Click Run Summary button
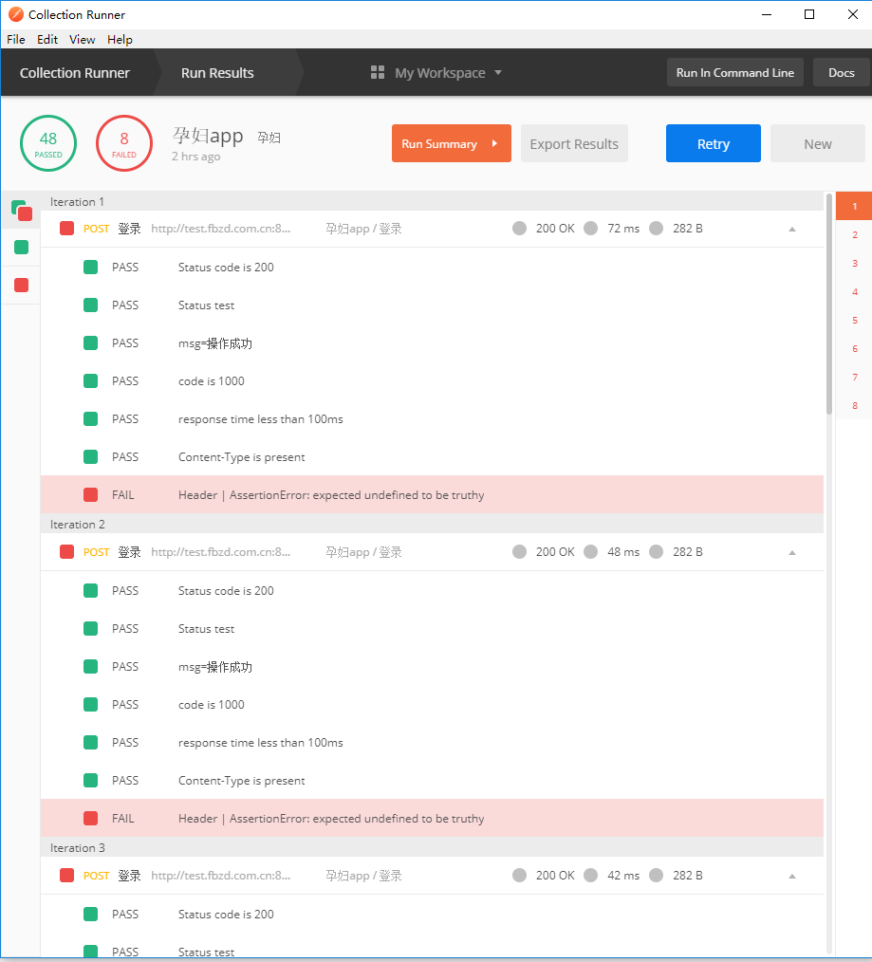872x962 pixels. pos(451,143)
